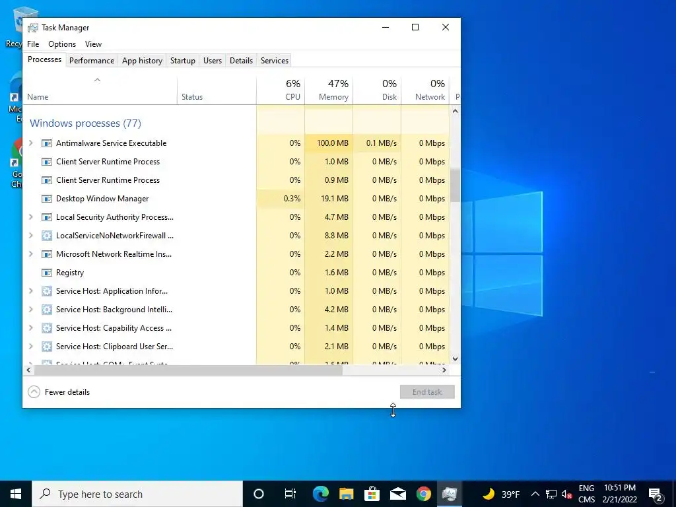Select the Registry process row text
This screenshot has width=676, height=507.
[70, 273]
